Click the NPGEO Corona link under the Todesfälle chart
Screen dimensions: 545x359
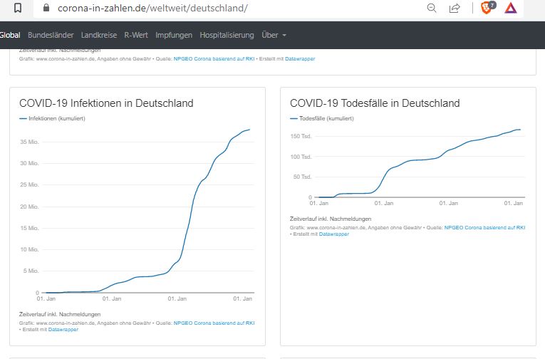coord(484,227)
